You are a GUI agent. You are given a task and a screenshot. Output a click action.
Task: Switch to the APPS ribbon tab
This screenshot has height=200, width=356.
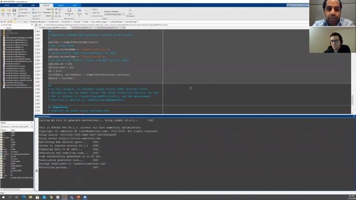click(33, 5)
